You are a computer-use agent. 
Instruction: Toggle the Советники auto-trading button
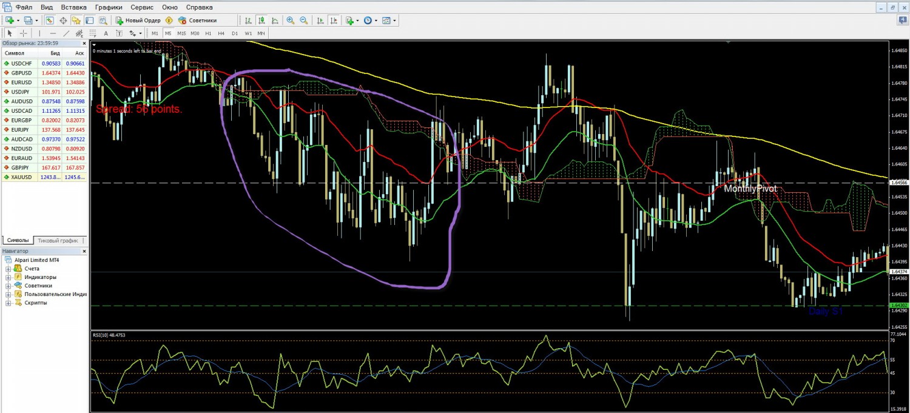pos(197,20)
